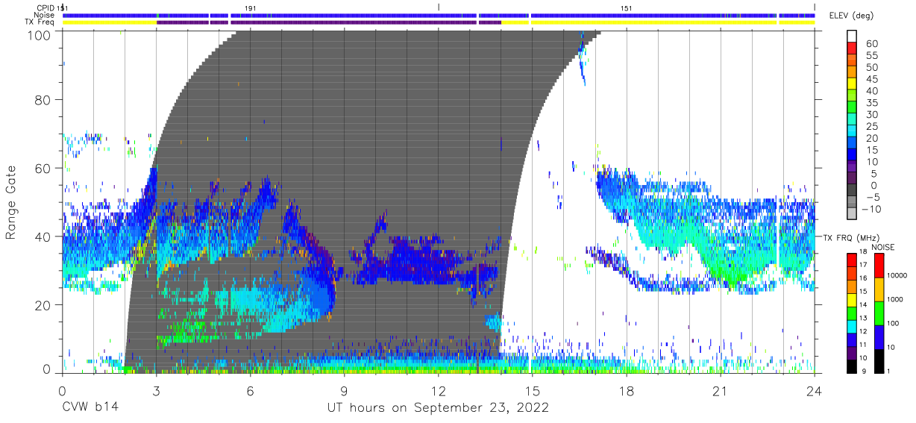
Task: Click the UT hours axis tick "3"
Action: coord(156,390)
